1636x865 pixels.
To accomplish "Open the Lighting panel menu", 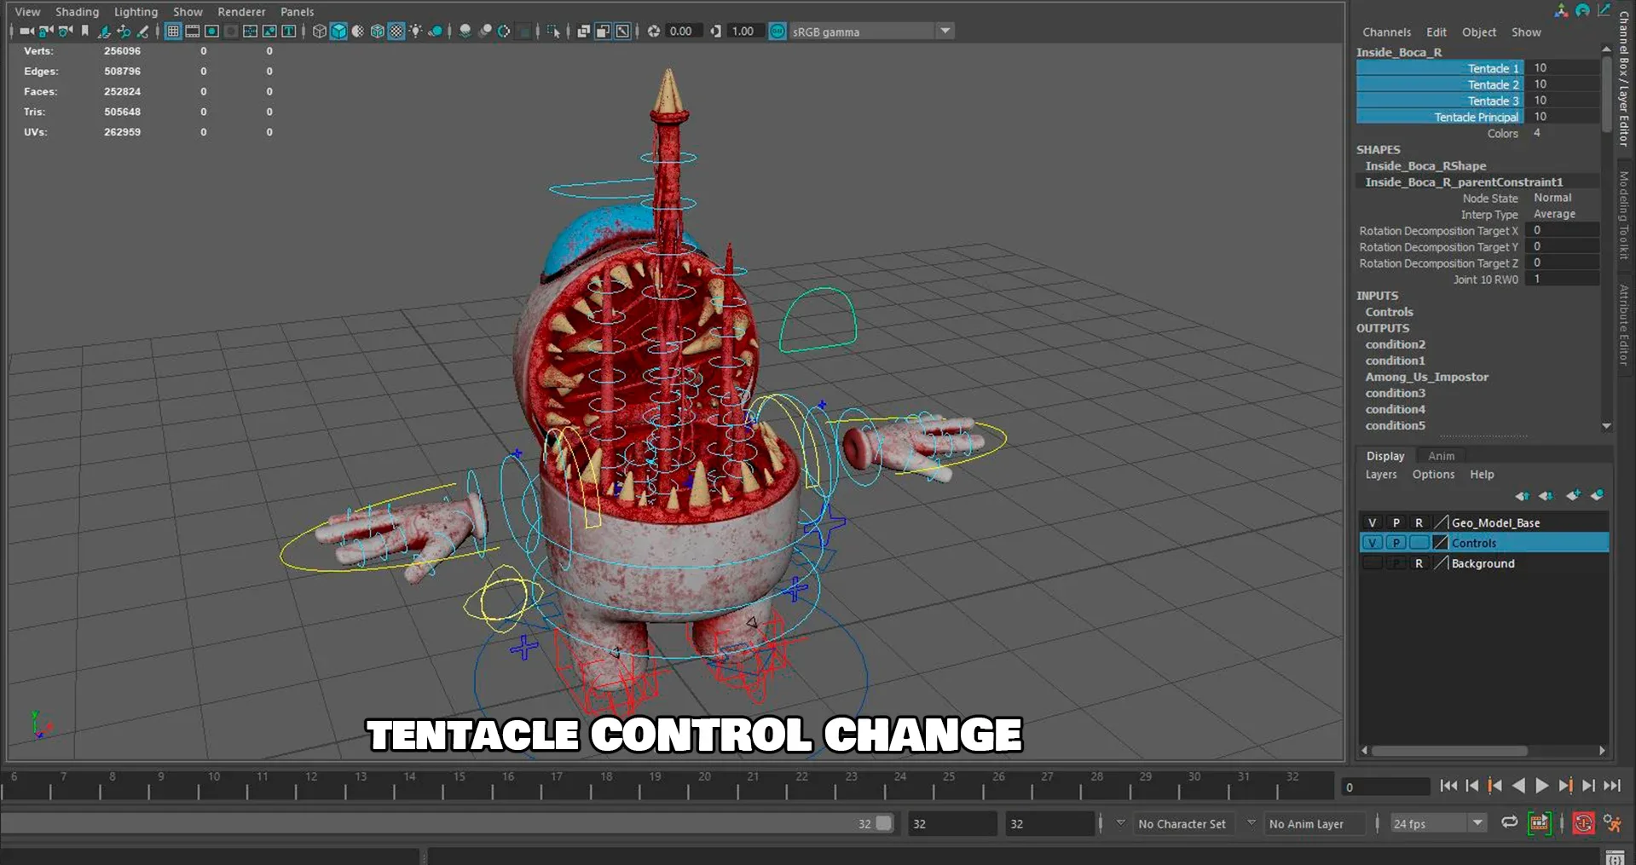I will point(136,12).
